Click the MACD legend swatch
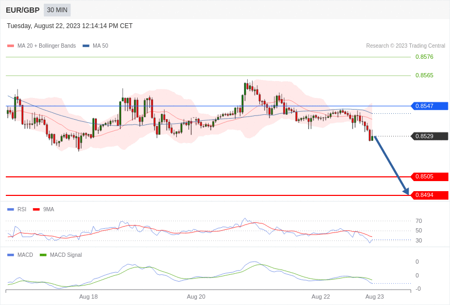The height and width of the screenshot is (305, 450). 11,255
